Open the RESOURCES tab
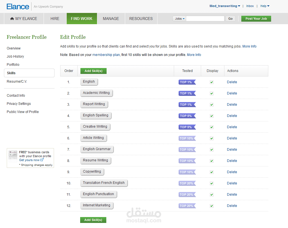288x228 pixels. [x=141, y=19]
